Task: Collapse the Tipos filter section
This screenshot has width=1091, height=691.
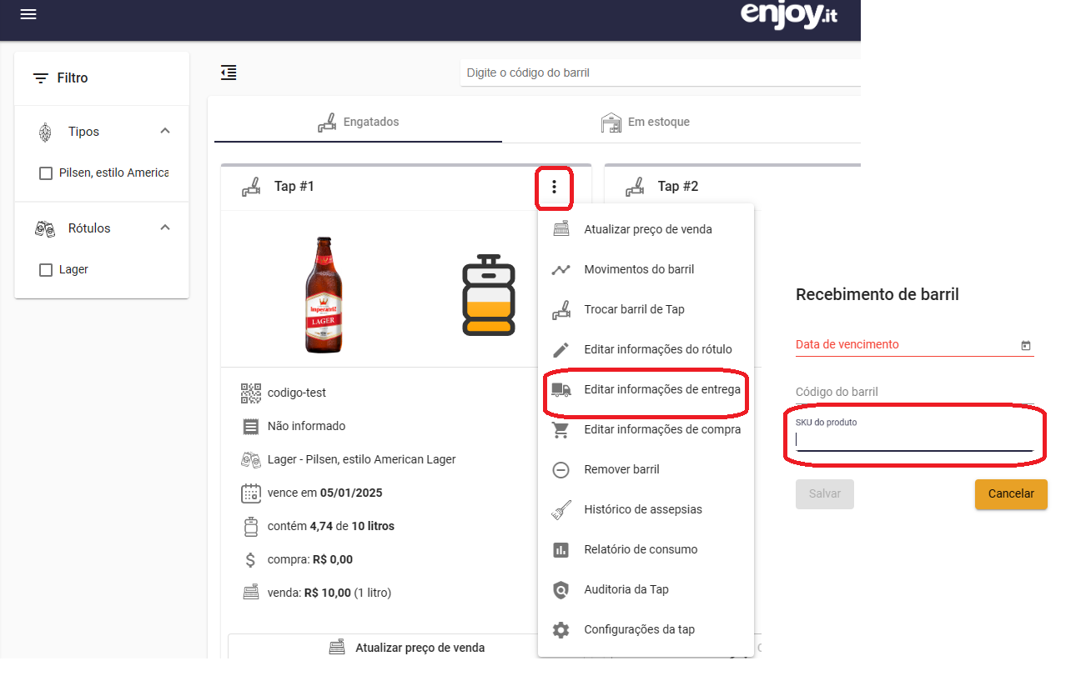Action: click(x=165, y=131)
